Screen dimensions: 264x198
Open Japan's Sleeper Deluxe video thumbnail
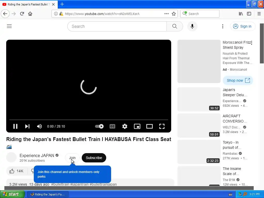199,99
